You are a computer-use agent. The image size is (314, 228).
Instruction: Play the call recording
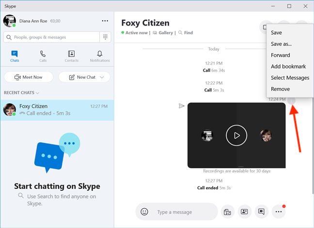pos(236,135)
